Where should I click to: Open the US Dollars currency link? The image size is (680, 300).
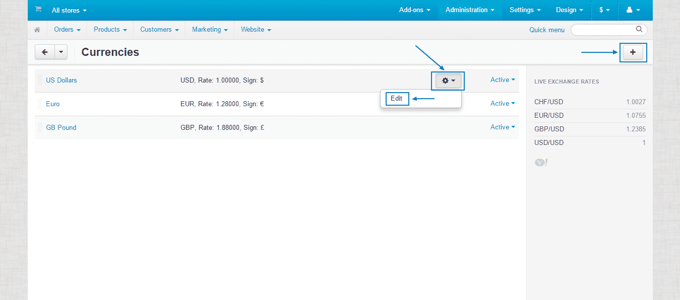pos(61,80)
